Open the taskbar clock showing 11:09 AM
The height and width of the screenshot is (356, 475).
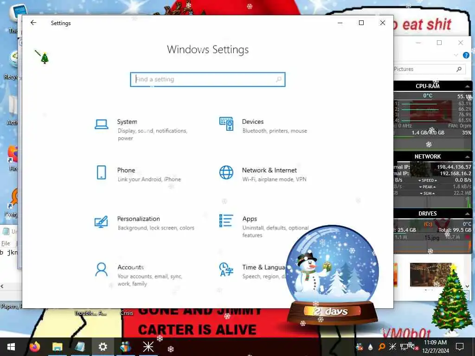(x=435, y=347)
